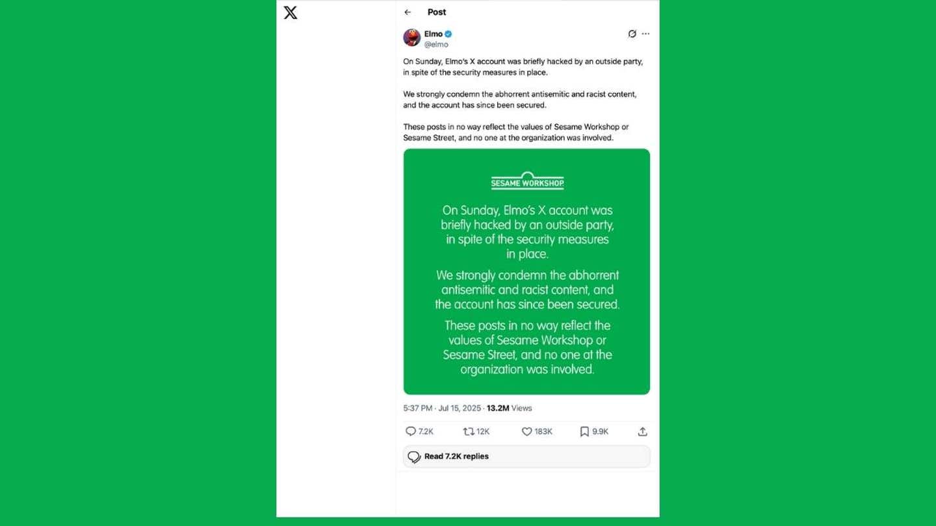The height and width of the screenshot is (526, 936).
Task: Click the reply speech bubble icon
Action: click(x=410, y=431)
